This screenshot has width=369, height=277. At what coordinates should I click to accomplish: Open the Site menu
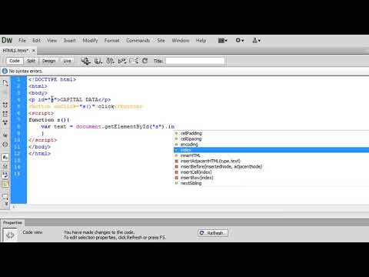click(x=161, y=41)
